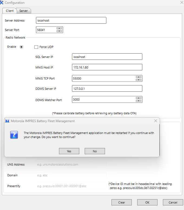Click the Clear button
The image size is (184, 210).
pyautogui.click(x=122, y=202)
